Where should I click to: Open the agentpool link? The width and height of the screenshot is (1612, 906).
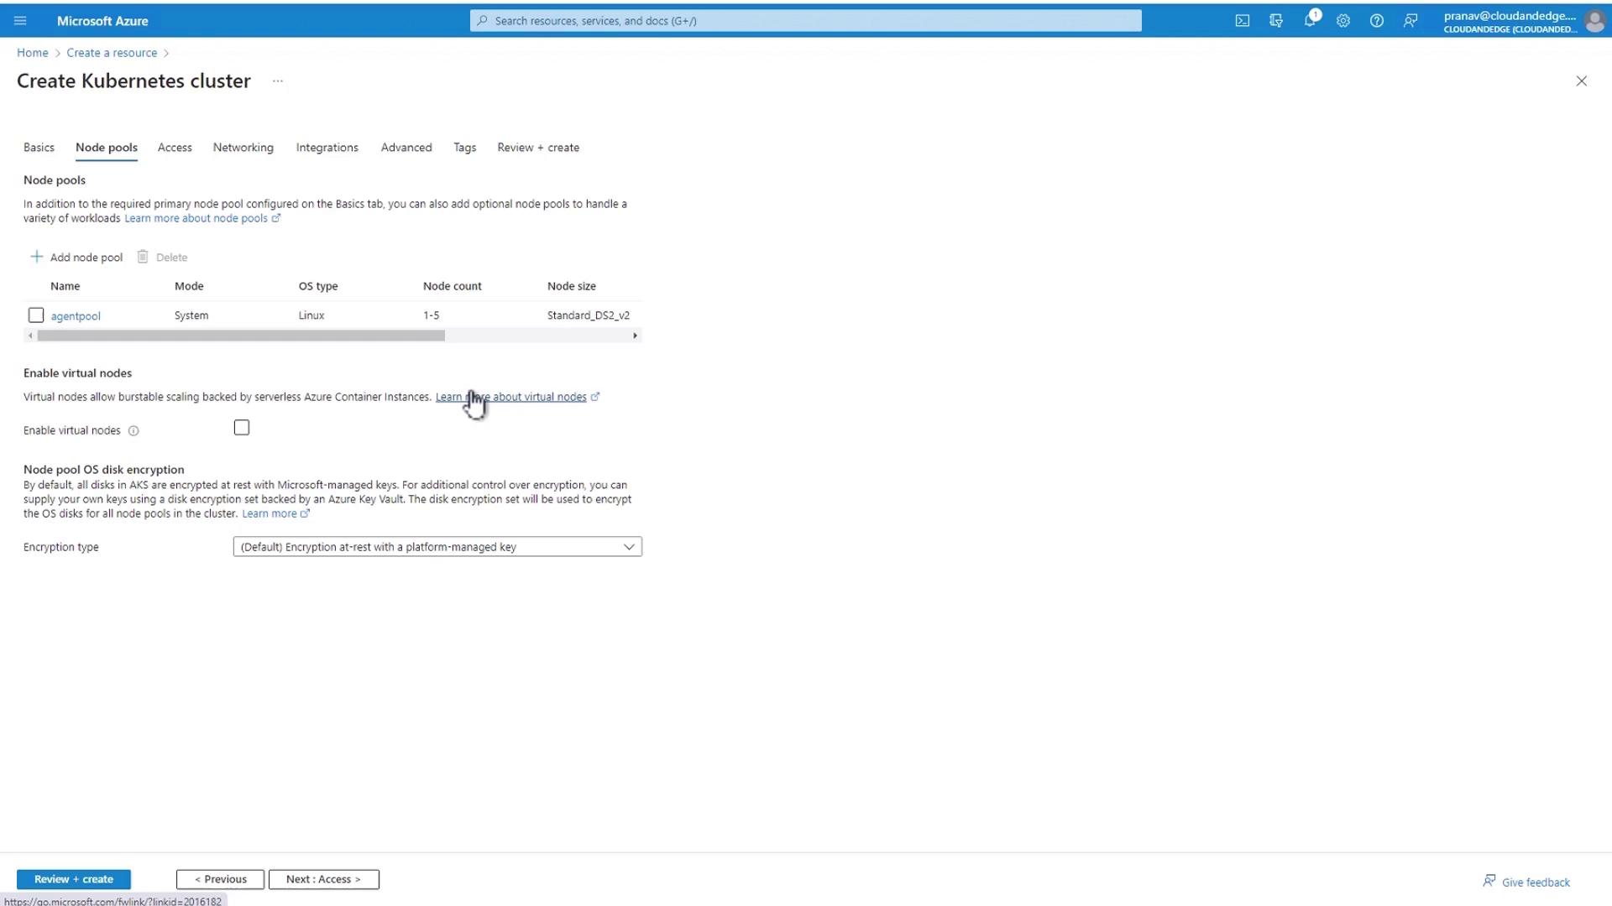[x=76, y=316]
